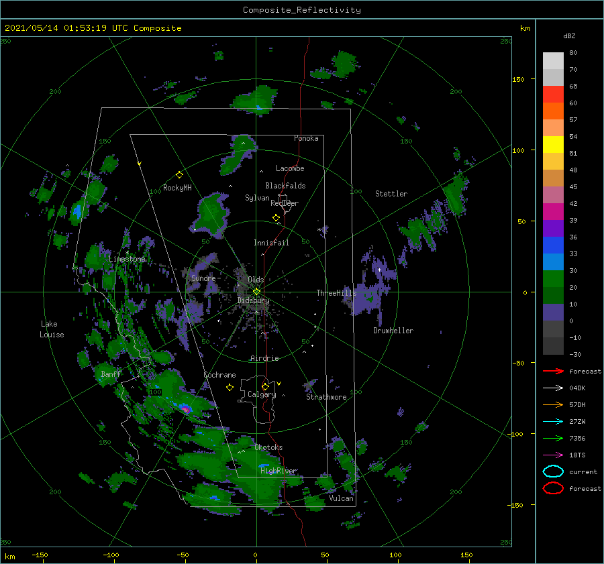
Task: Click the Sundre label
Action: pyautogui.click(x=203, y=278)
